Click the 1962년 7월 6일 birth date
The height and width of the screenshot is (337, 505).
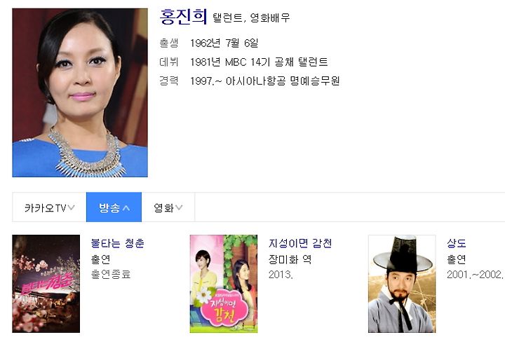coord(224,43)
